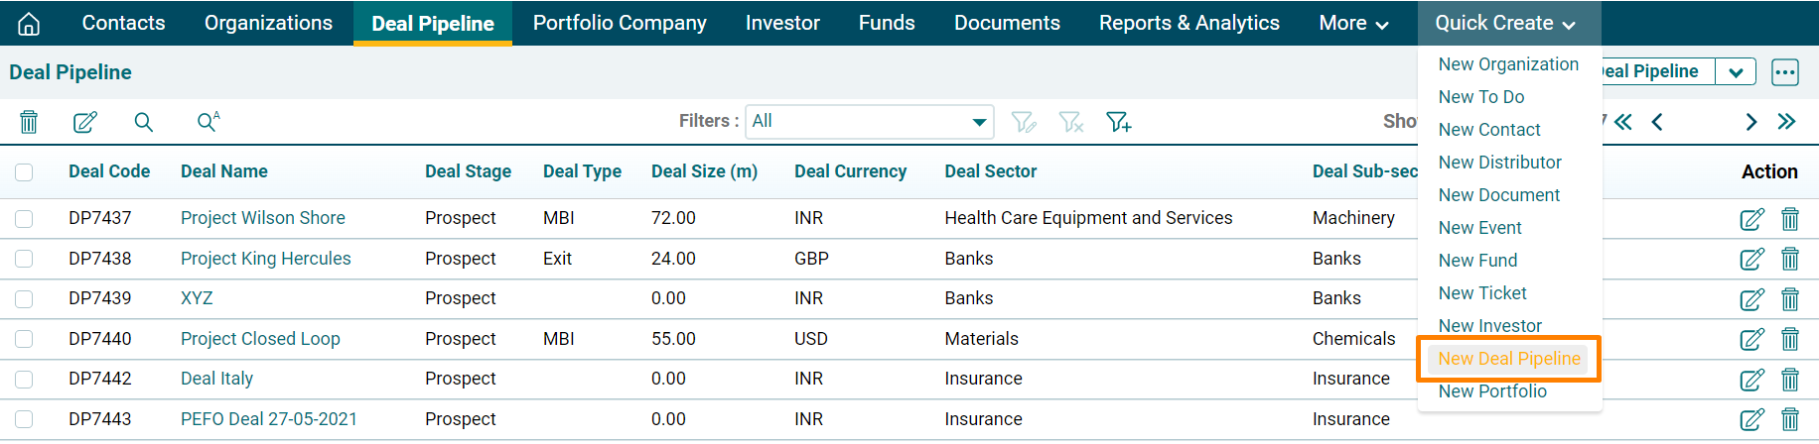The height and width of the screenshot is (444, 1819).
Task: Expand the More navigation menu
Action: point(1353,23)
